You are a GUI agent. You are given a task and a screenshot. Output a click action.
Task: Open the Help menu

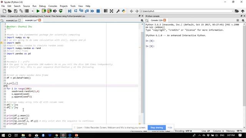click(x=88, y=6)
